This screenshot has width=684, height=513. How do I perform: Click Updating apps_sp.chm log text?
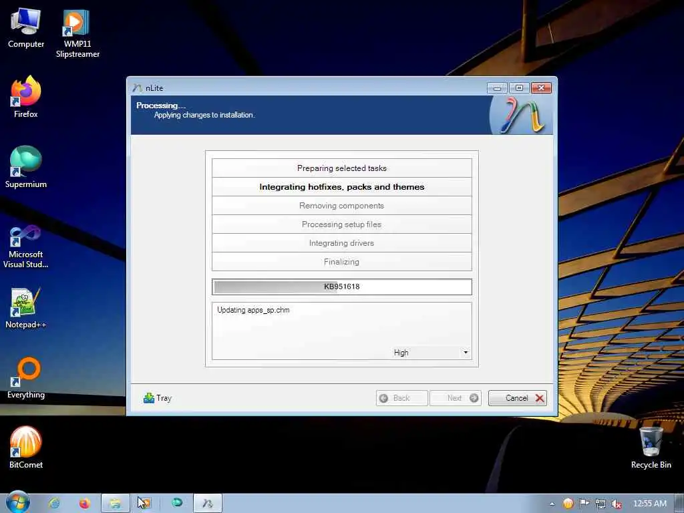pyautogui.click(x=253, y=310)
